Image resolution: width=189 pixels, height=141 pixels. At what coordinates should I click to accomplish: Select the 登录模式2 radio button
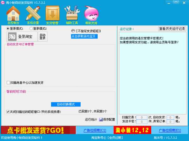(31, 29)
